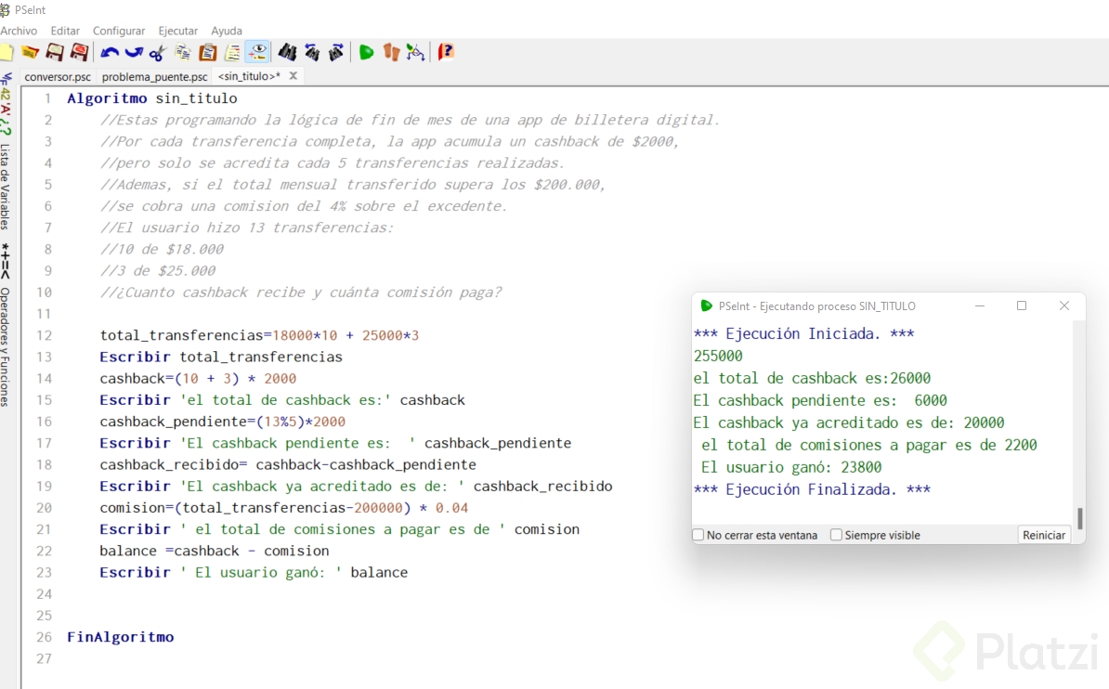Select the <sin_titulo>* tab

pos(249,76)
